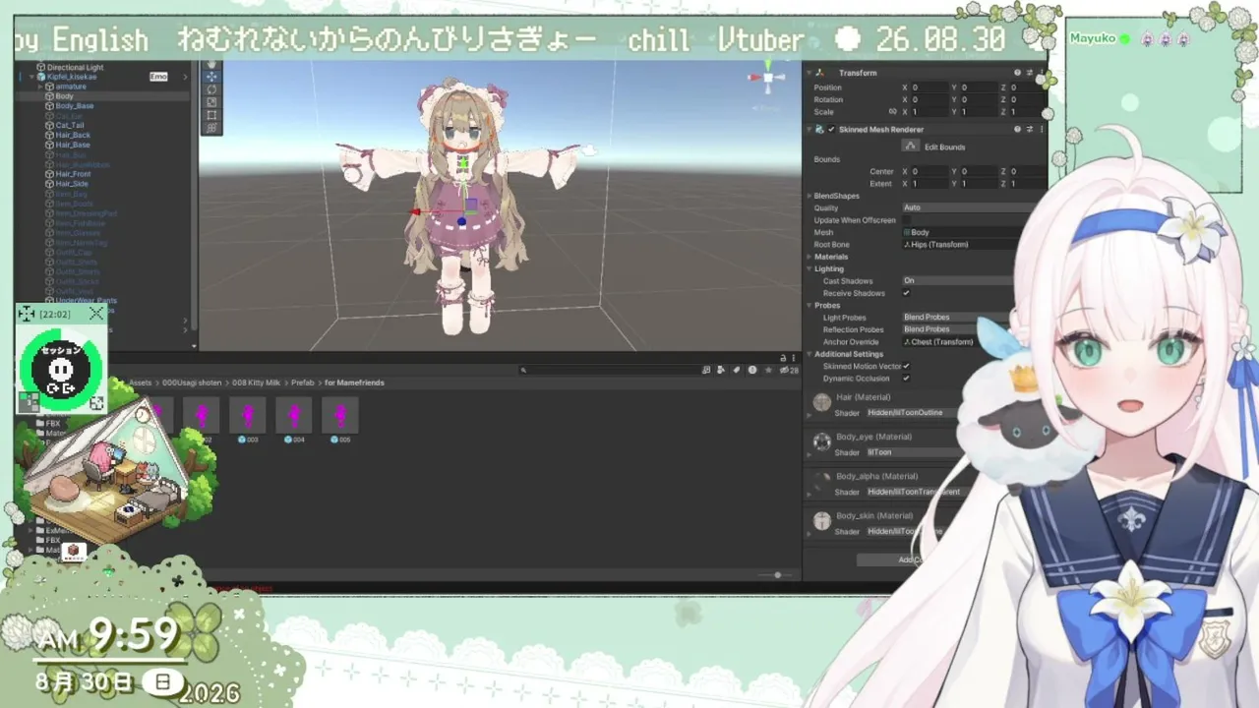Open the Body_eye shader dropdown
Viewport: 1259px width, 708px height.
(x=913, y=452)
